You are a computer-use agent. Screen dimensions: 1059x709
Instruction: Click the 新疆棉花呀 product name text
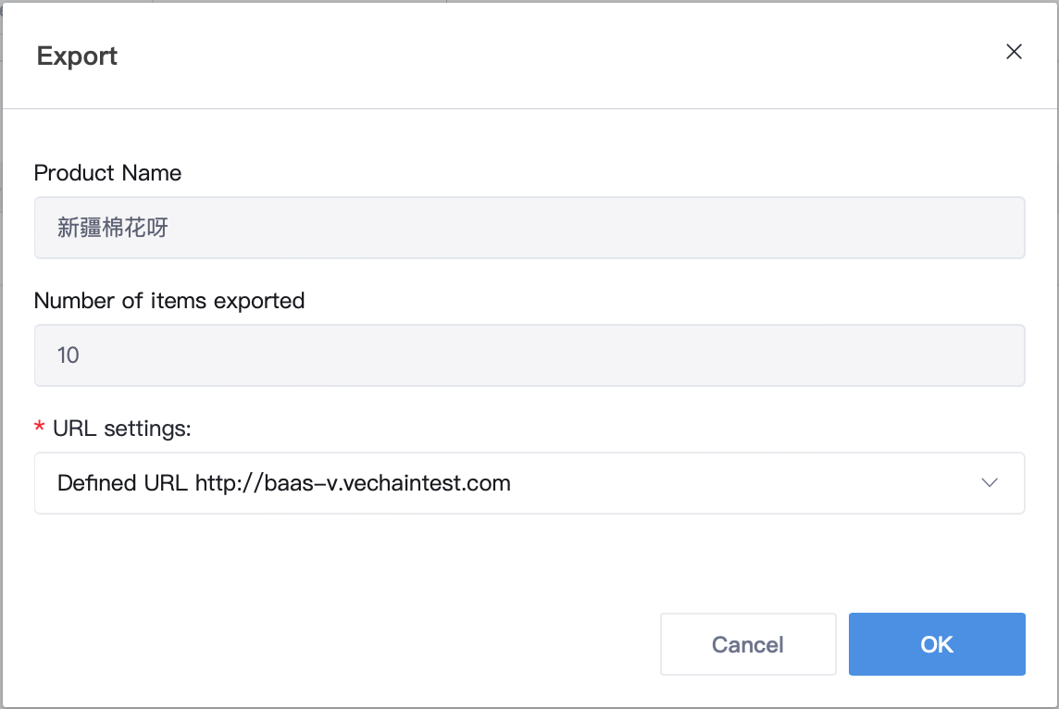tap(113, 228)
